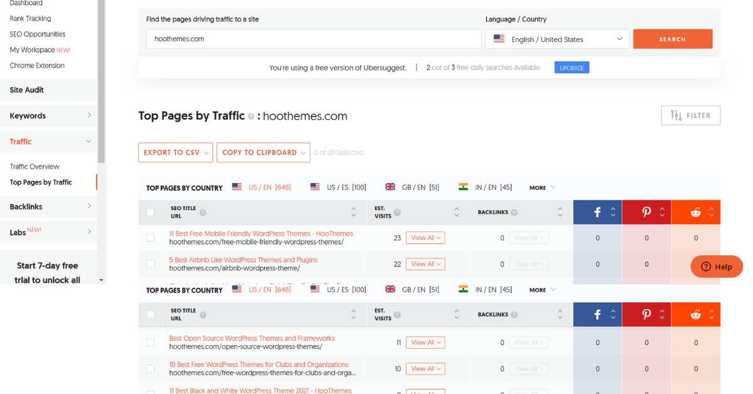Check the Open Source WordPress Themes row
Image resolution: width=753 pixels, height=394 pixels.
(151, 343)
